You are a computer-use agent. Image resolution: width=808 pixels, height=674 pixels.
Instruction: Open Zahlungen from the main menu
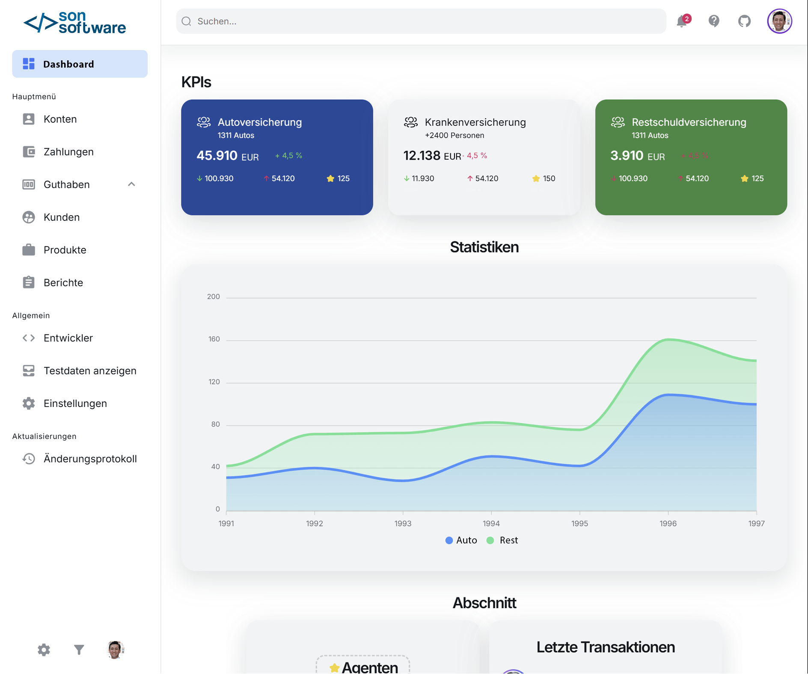coord(68,152)
